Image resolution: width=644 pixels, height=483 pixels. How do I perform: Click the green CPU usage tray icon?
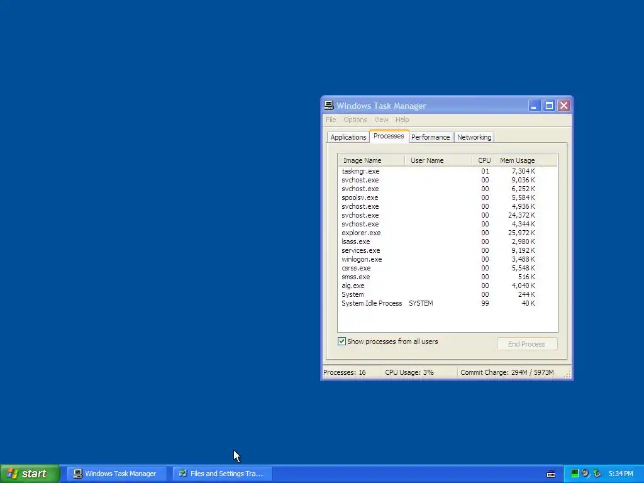pos(575,474)
